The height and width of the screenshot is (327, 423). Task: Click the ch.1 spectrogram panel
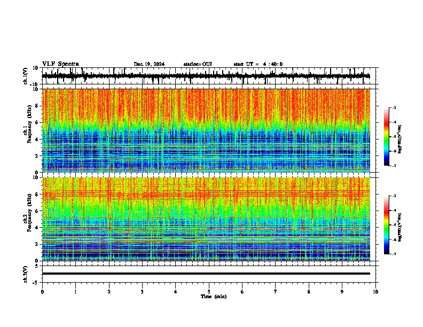coord(206,130)
